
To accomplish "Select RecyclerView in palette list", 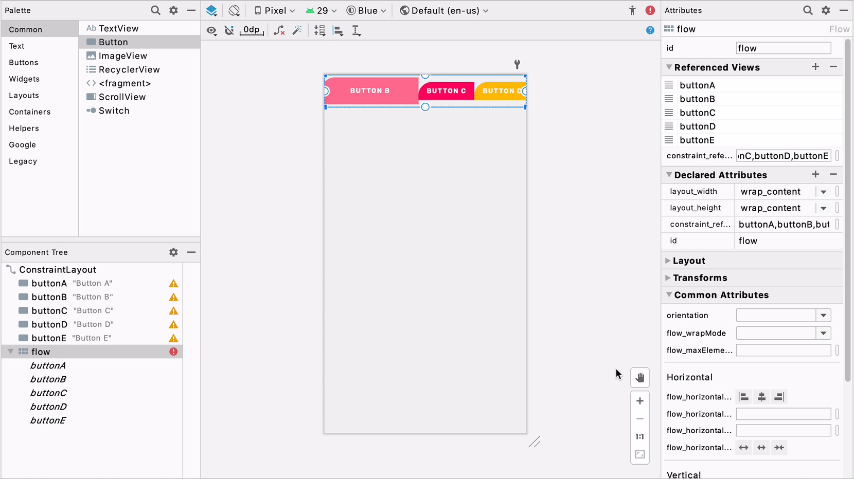I will [139, 69].
